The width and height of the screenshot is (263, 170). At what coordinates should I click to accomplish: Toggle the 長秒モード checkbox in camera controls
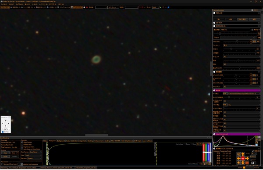pyautogui.click(x=252, y=30)
